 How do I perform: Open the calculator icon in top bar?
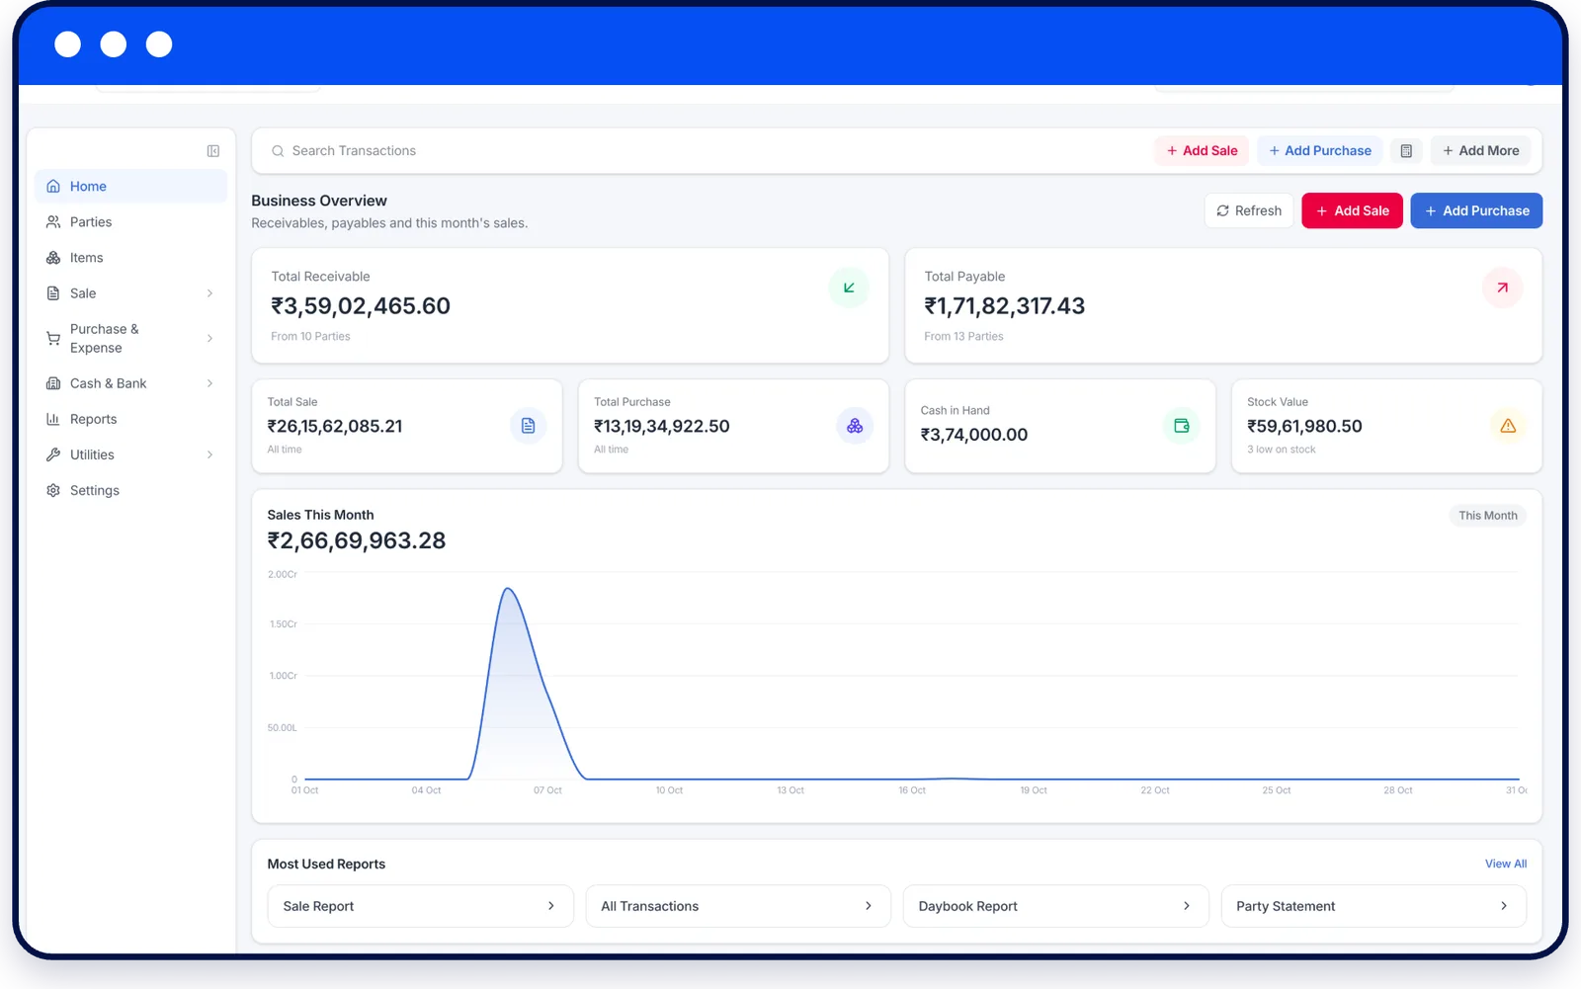click(1406, 151)
